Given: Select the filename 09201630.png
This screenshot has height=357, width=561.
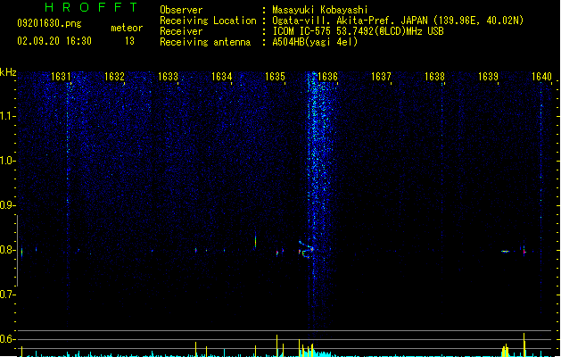Looking at the screenshot, I should (49, 23).
